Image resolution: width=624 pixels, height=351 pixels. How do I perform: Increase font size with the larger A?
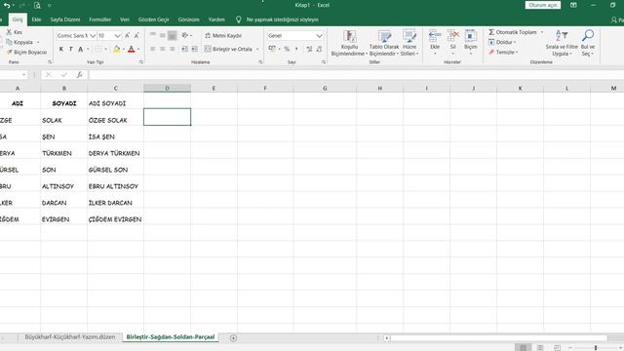pyautogui.click(x=128, y=36)
